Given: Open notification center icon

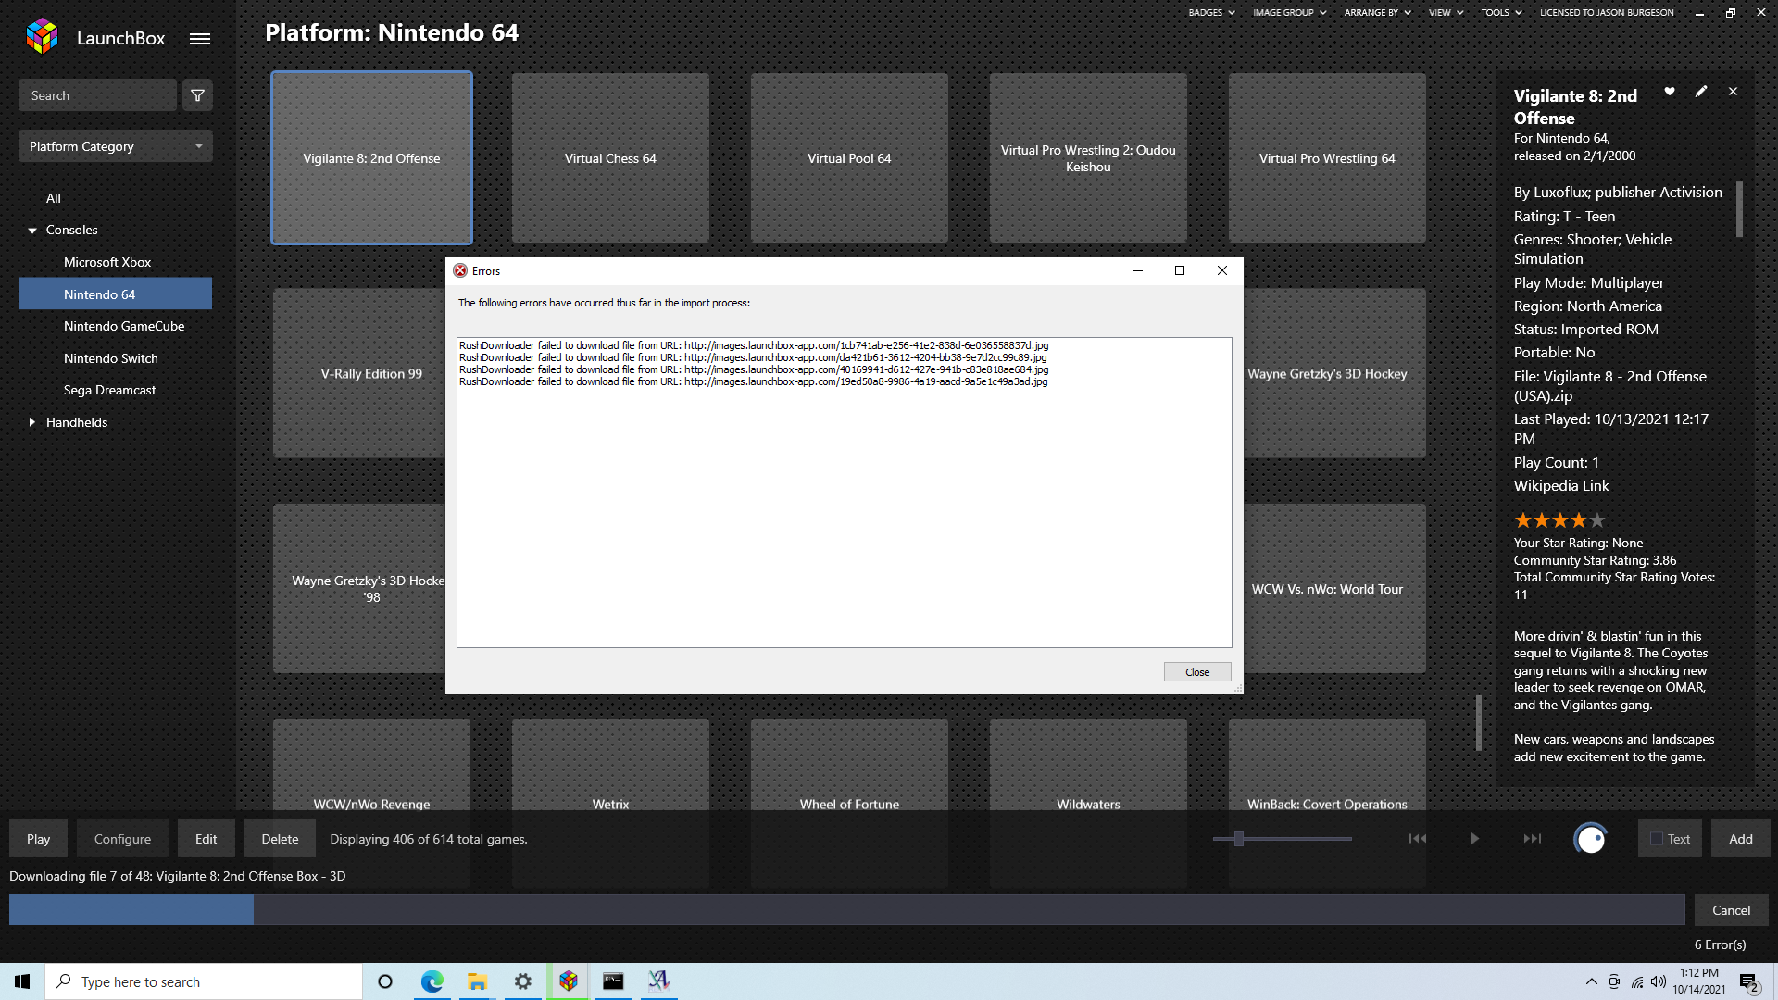Looking at the screenshot, I should tap(1749, 981).
